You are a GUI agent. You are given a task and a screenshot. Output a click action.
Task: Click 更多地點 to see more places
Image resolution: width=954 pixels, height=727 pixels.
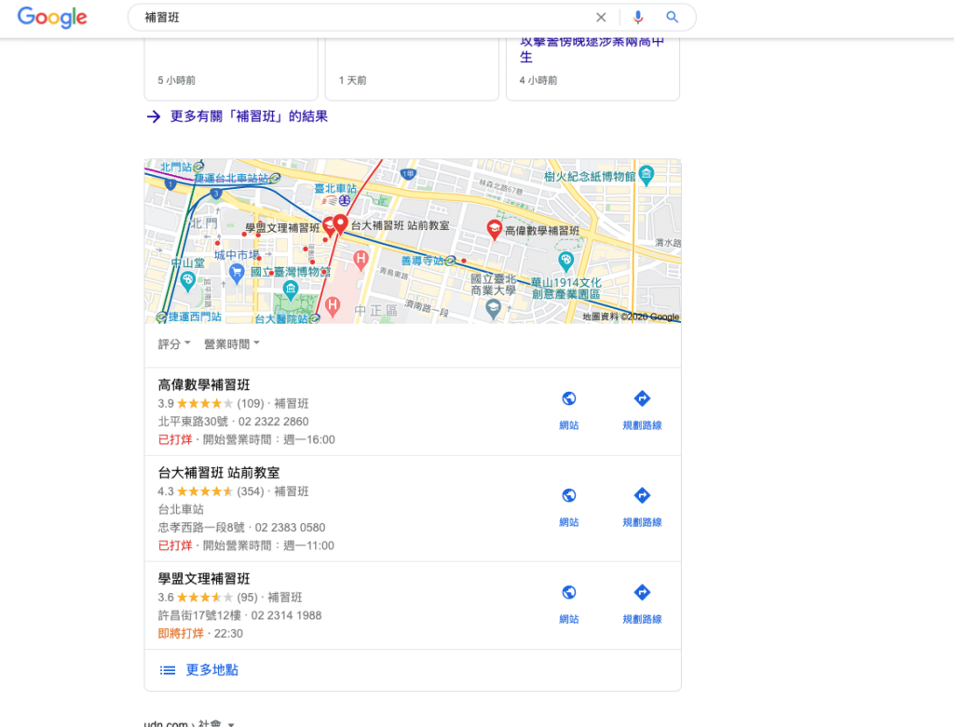(x=213, y=670)
